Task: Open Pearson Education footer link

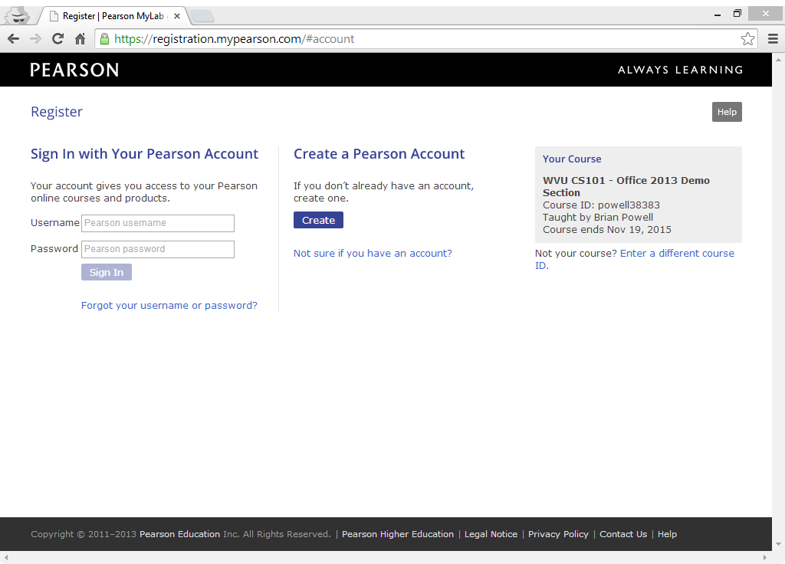Action: tap(179, 534)
